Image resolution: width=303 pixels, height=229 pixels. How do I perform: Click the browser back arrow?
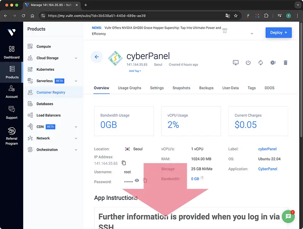(5, 16)
